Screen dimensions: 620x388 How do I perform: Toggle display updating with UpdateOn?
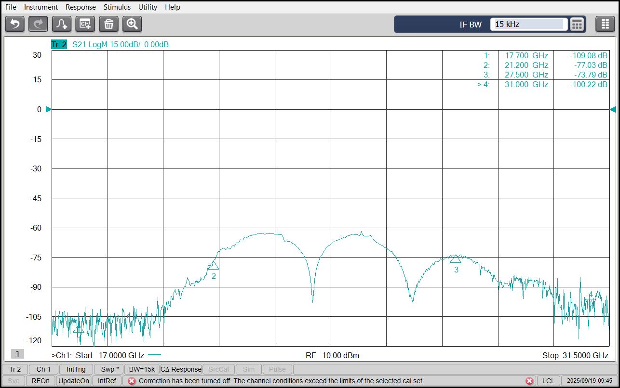point(74,381)
